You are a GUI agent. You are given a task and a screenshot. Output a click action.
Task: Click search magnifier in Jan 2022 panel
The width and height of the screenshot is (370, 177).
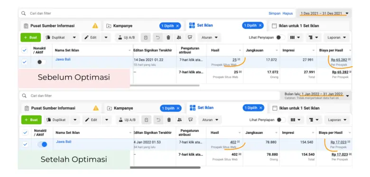[24, 96]
